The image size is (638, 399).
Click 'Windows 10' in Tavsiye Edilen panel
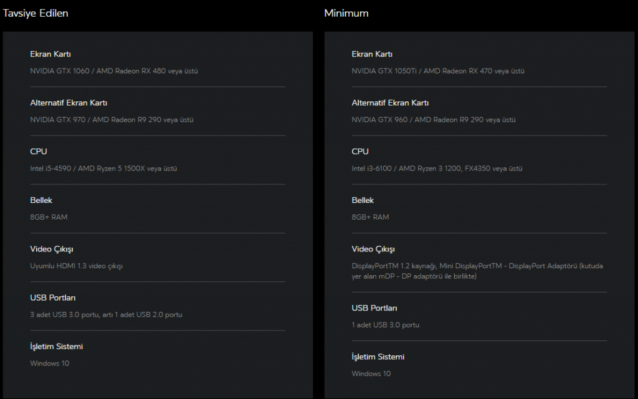49,363
